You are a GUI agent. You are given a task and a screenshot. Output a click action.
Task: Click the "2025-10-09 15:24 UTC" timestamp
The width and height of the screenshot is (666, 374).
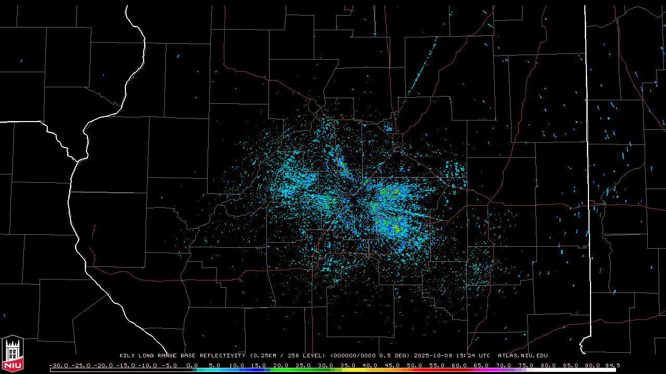[x=452, y=356]
